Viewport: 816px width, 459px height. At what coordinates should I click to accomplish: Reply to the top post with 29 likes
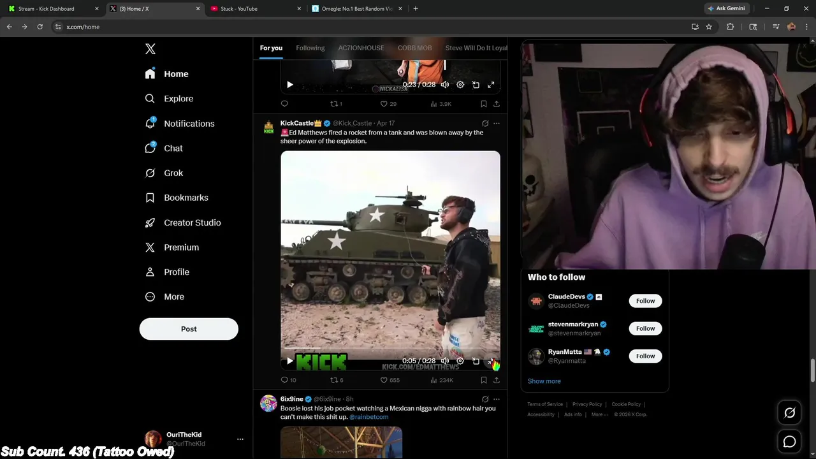(x=284, y=104)
